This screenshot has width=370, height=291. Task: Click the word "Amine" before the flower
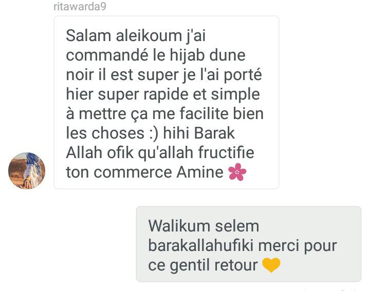(x=200, y=172)
